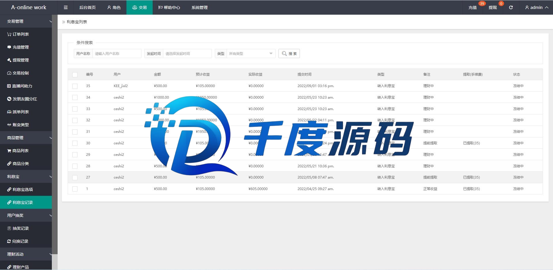This screenshot has width=553, height=270.
Task: Click the 状态 column header
Action: point(517,74)
